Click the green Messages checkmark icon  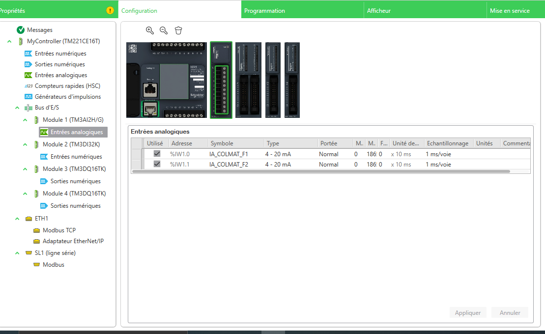click(21, 30)
